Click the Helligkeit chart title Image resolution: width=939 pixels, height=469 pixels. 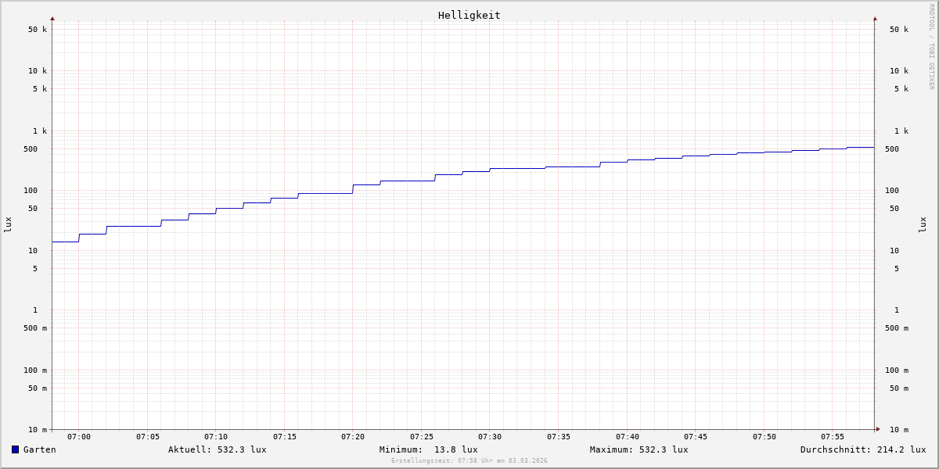click(x=469, y=15)
